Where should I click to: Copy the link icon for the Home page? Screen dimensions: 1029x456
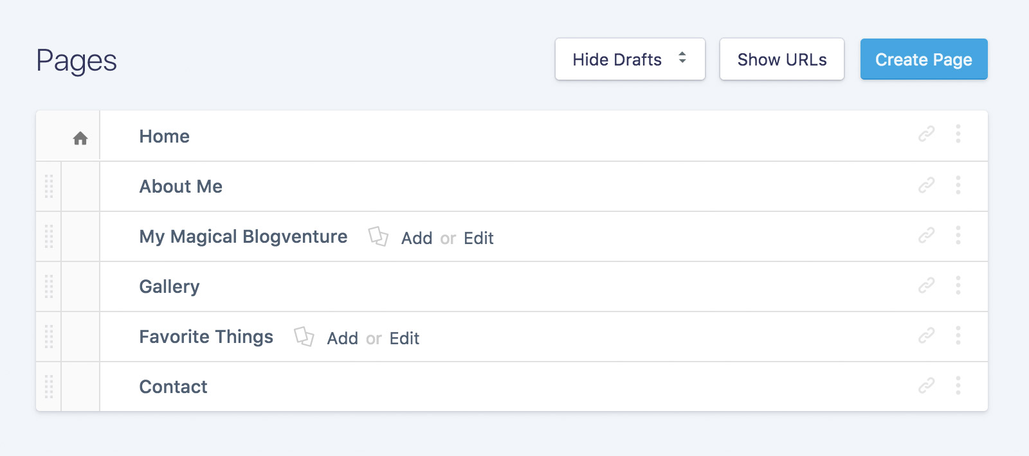pyautogui.click(x=925, y=135)
